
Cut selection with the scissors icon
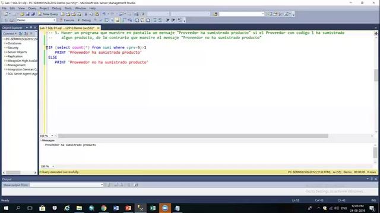click(x=85, y=14)
